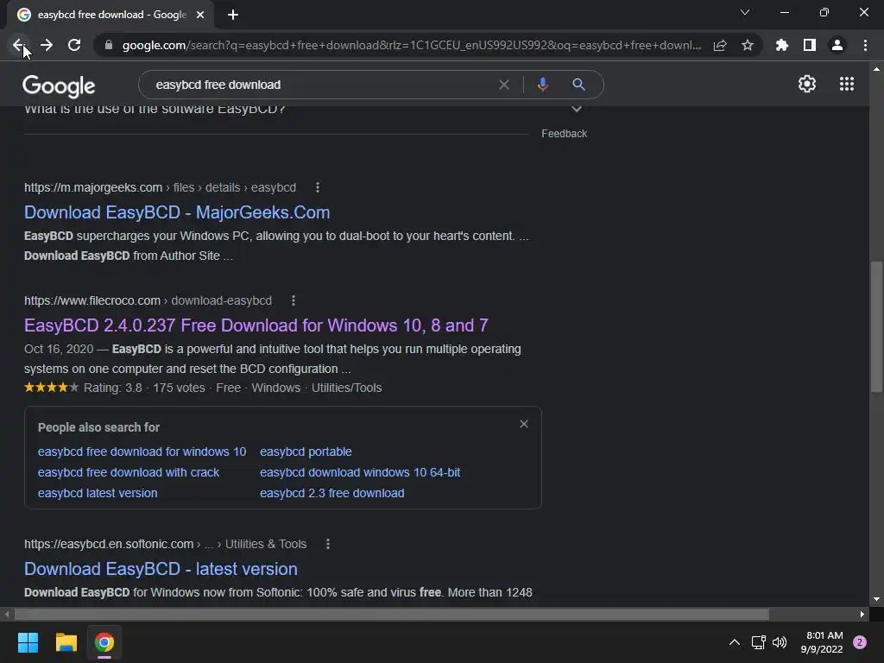Click the Chrome taskbar icon

point(104,642)
